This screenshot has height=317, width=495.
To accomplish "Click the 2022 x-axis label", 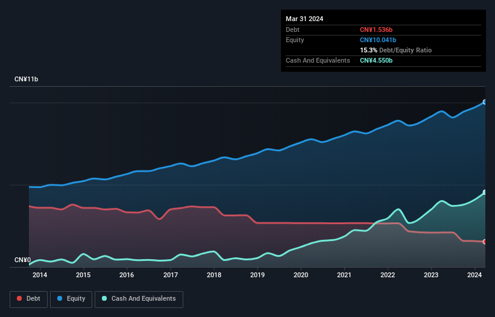I will point(388,275).
